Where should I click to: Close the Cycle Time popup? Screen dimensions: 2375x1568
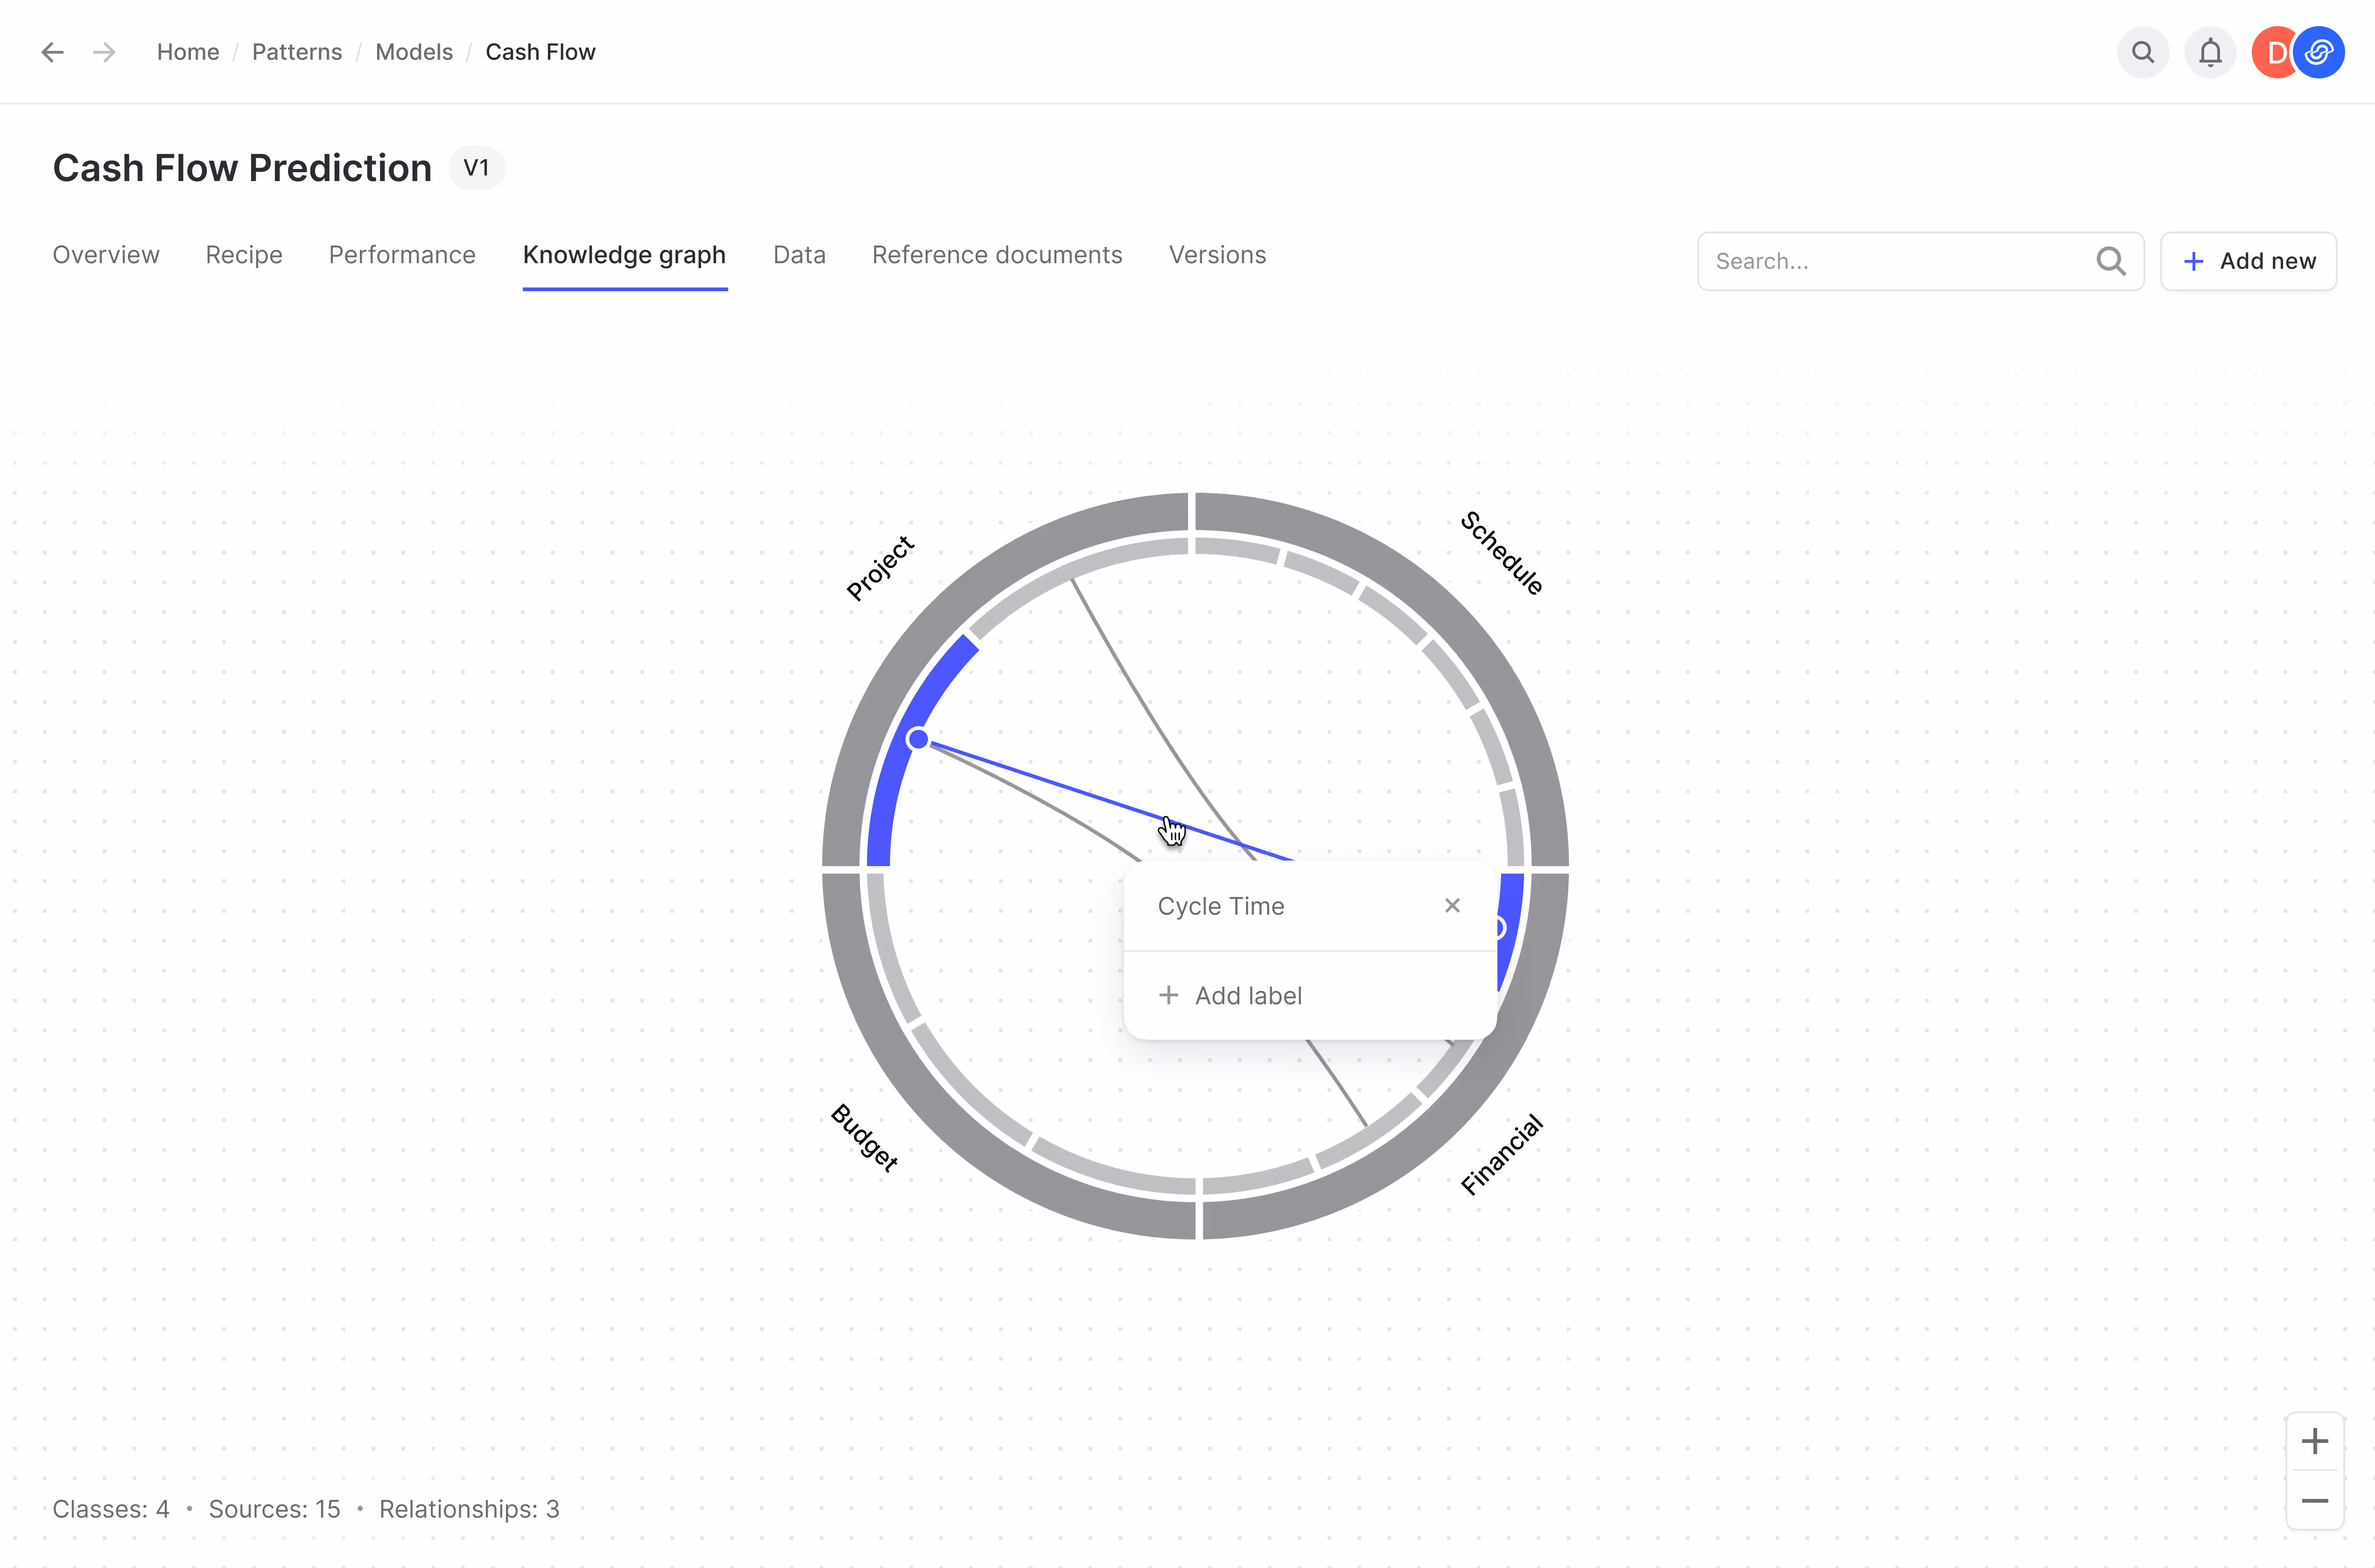coord(1452,906)
